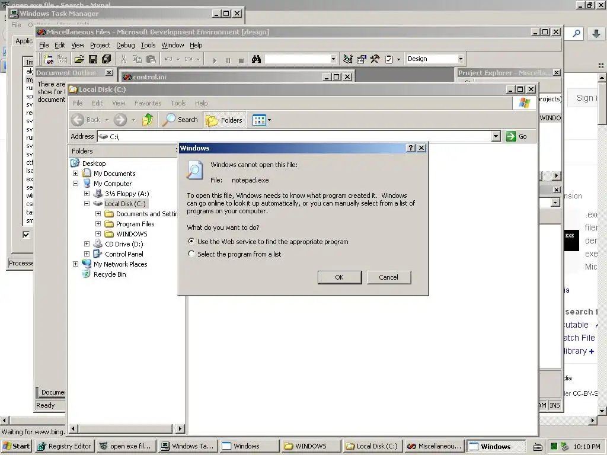Click Start button on taskbar
Viewport: 607px width, 455px height.
tap(17, 446)
